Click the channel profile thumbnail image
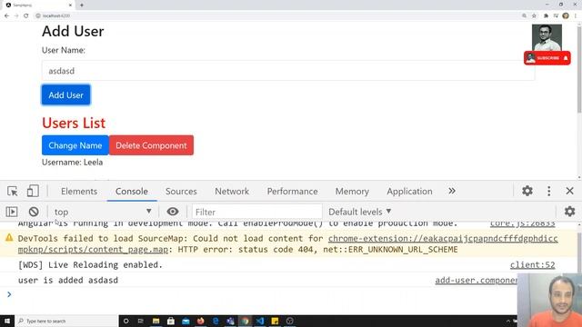This screenshot has width=582, height=327. click(547, 38)
